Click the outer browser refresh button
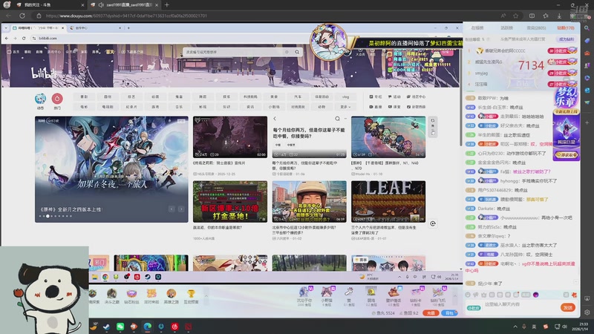The height and width of the screenshot is (334, 594). point(22,16)
